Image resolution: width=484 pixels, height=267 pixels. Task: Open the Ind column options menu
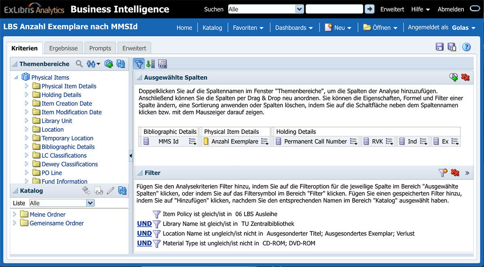(x=423, y=142)
